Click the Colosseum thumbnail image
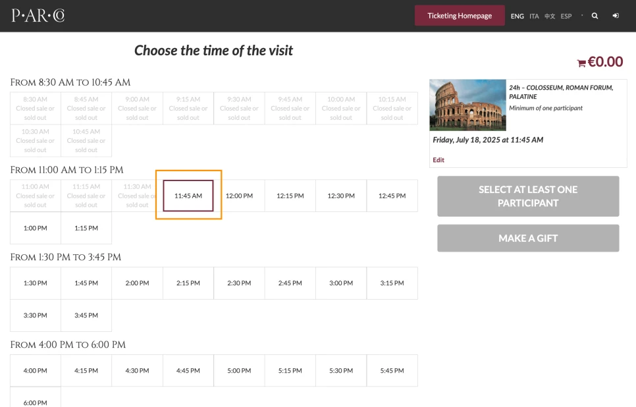This screenshot has height=407, width=636. pos(467,105)
